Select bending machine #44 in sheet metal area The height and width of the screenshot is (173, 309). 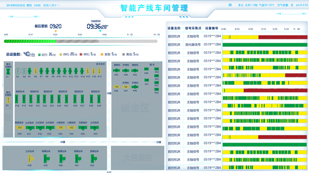tap(125, 70)
